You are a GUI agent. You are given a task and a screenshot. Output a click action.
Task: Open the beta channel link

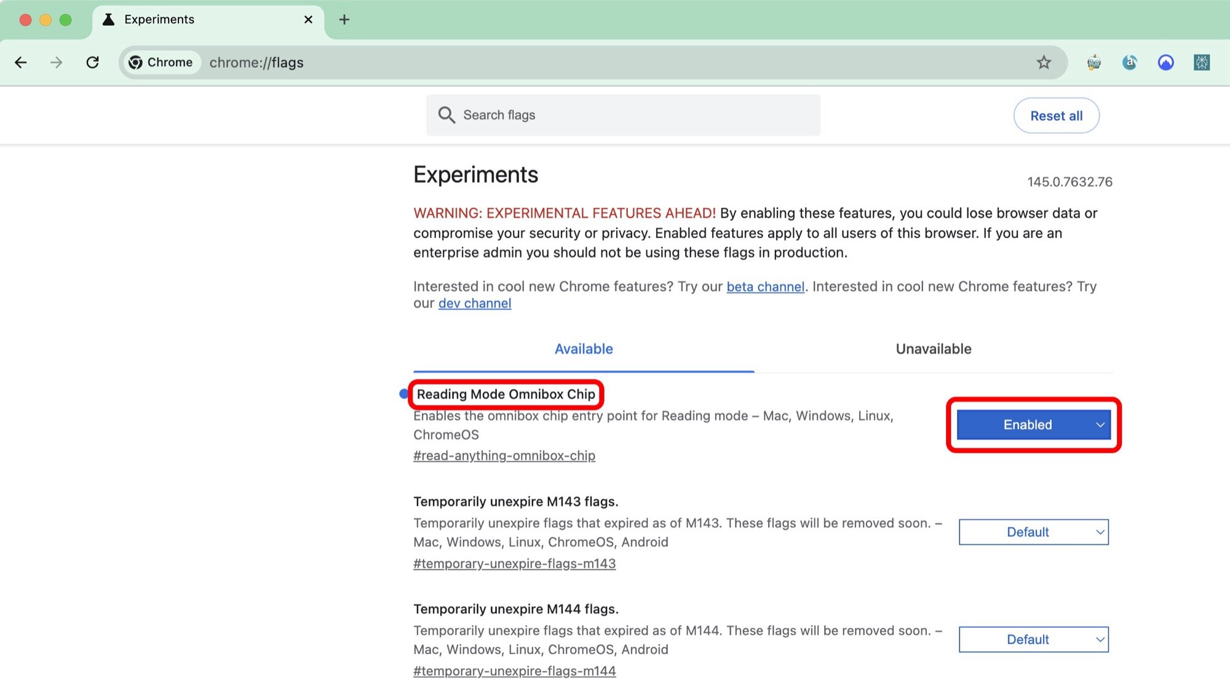coord(765,287)
